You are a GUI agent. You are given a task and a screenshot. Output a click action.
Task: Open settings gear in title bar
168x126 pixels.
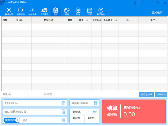coord(142,3)
